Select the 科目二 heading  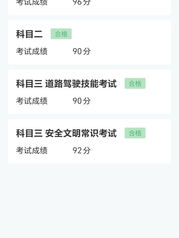click(x=29, y=34)
